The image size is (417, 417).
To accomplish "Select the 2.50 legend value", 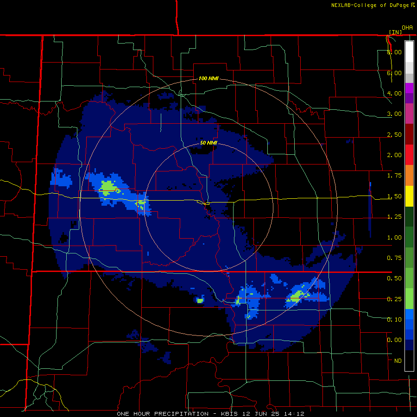I will tap(394, 134).
